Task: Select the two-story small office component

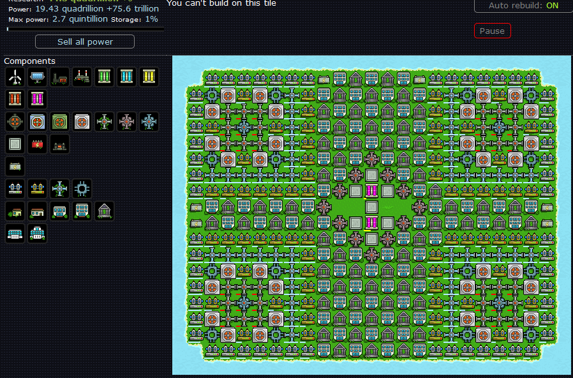Action: (x=59, y=211)
